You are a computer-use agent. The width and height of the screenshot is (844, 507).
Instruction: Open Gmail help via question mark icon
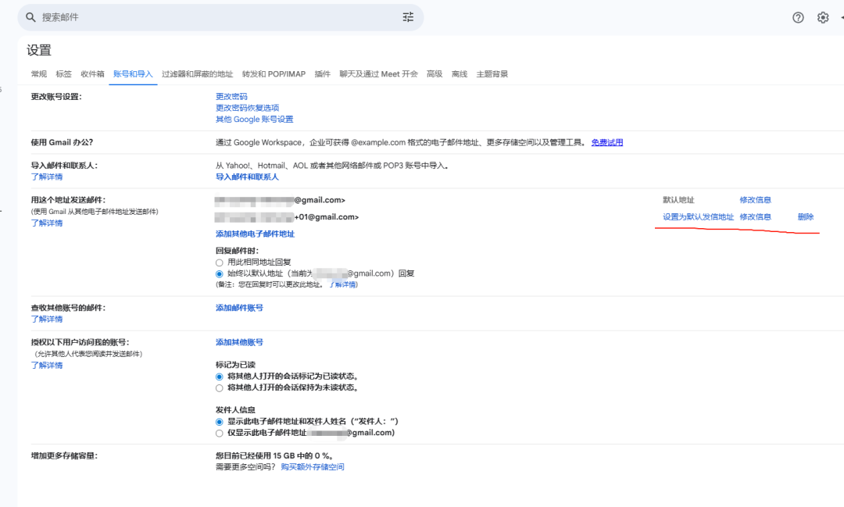point(797,16)
